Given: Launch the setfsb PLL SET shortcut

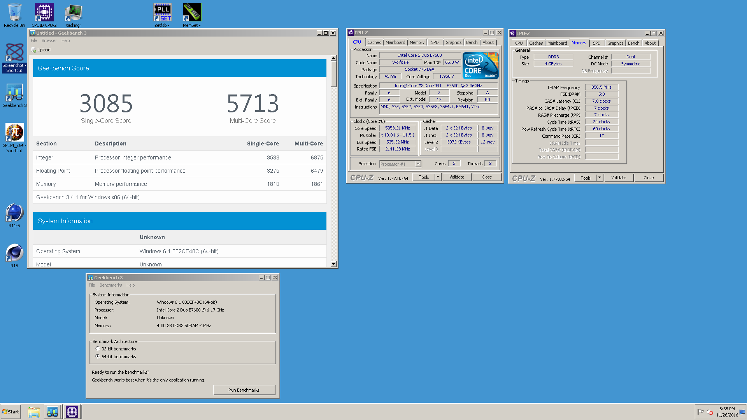Looking at the screenshot, I should click(x=162, y=15).
